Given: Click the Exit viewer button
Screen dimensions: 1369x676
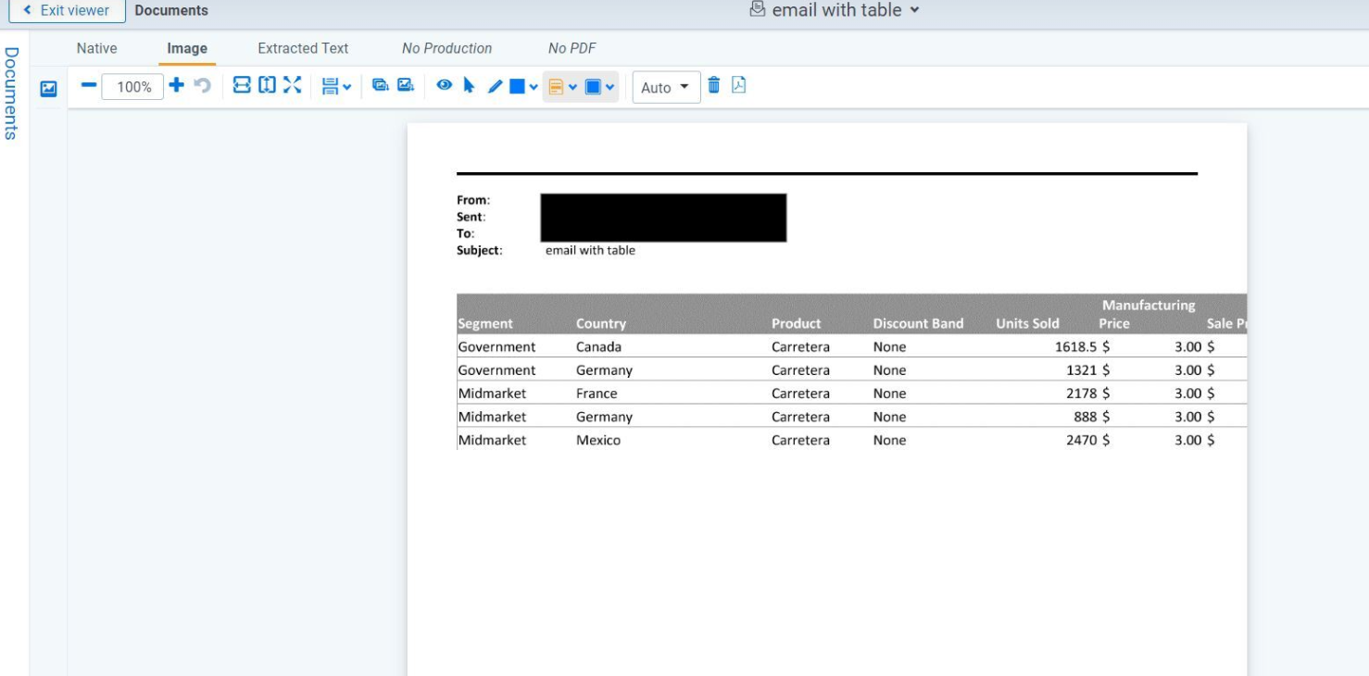Looking at the screenshot, I should coord(67,10).
